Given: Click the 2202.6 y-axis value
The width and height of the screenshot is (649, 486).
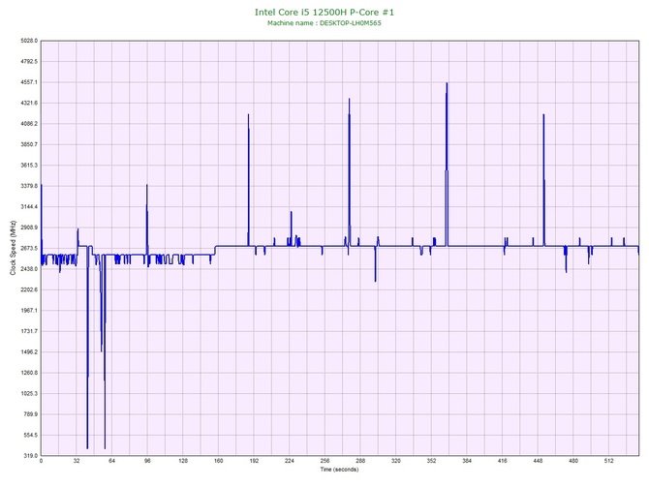Looking at the screenshot, I should pos(29,289).
